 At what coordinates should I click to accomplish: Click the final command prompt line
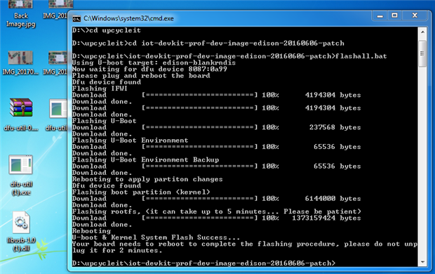tap(203, 263)
